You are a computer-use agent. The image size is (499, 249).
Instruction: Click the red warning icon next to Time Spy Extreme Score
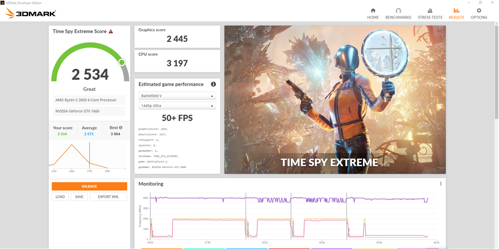coord(111,32)
